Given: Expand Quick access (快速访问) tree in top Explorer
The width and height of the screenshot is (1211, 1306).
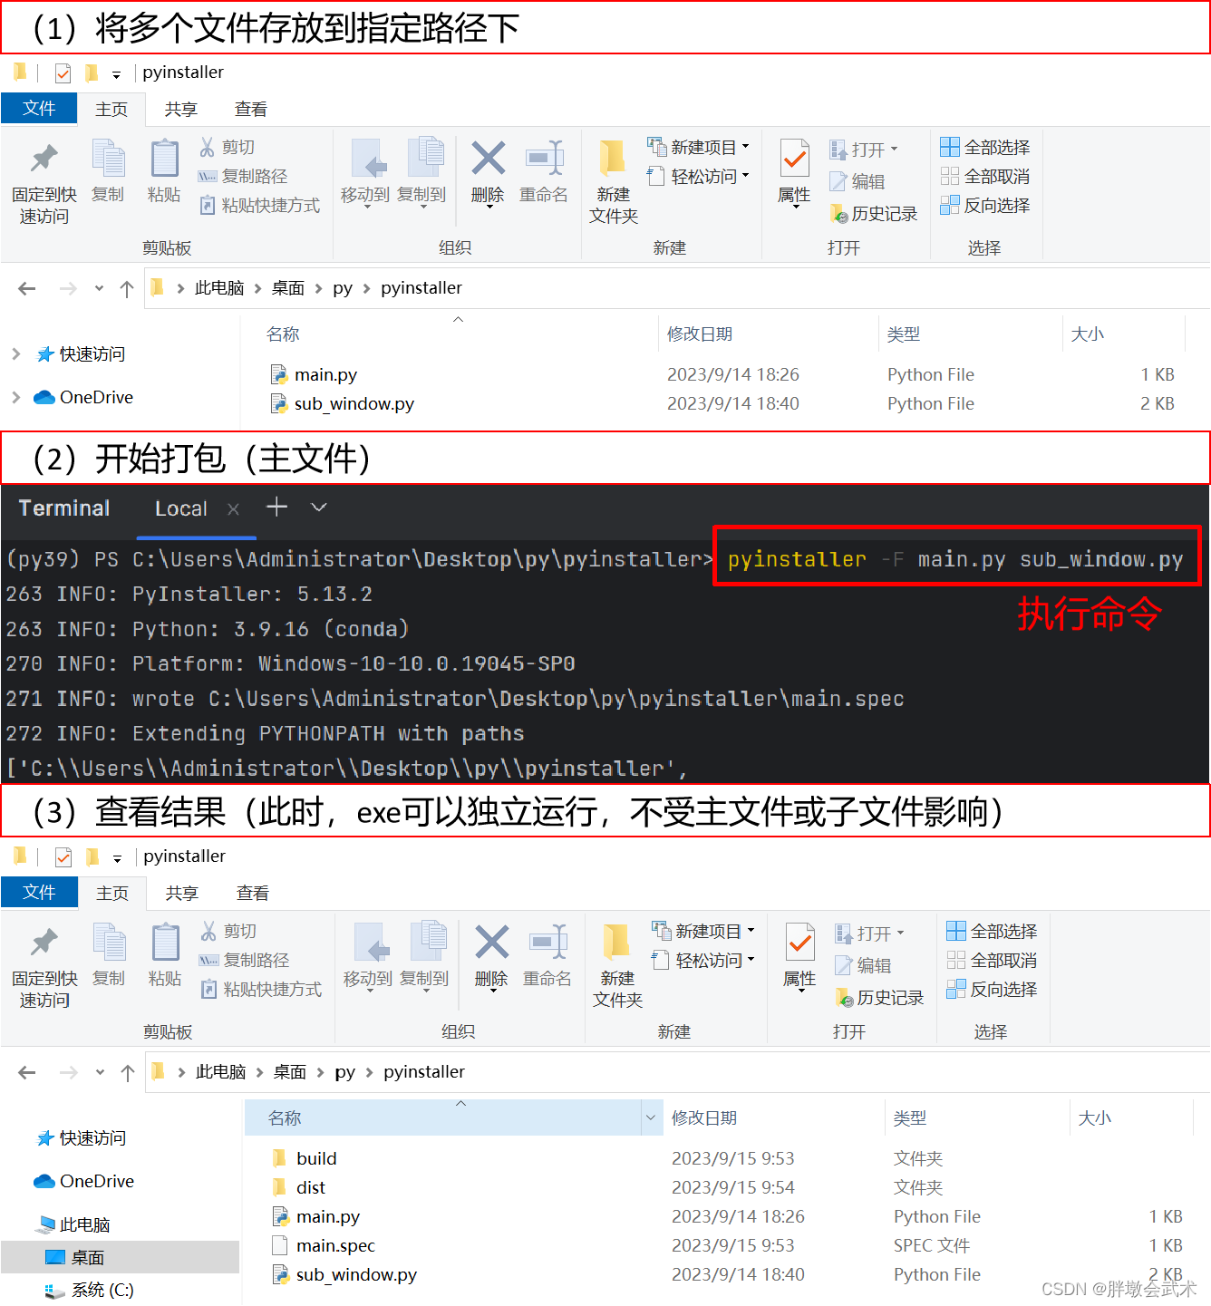Looking at the screenshot, I should coord(16,353).
